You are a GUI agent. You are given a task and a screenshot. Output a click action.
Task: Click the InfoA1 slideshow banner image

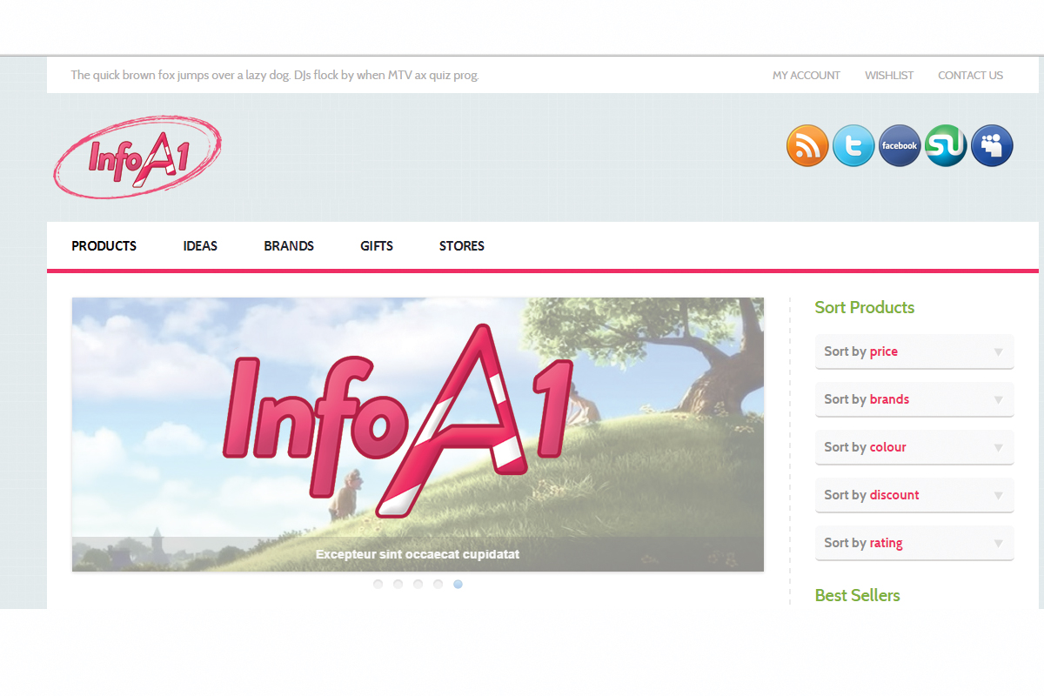coord(418,434)
